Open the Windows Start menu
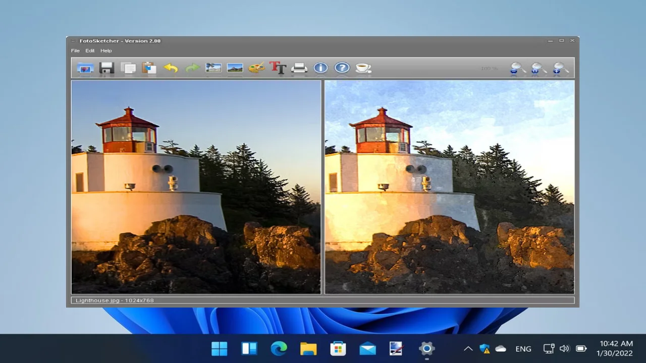The width and height of the screenshot is (646, 363). pos(219,348)
